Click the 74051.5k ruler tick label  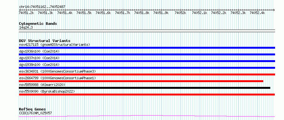coord(84,13)
